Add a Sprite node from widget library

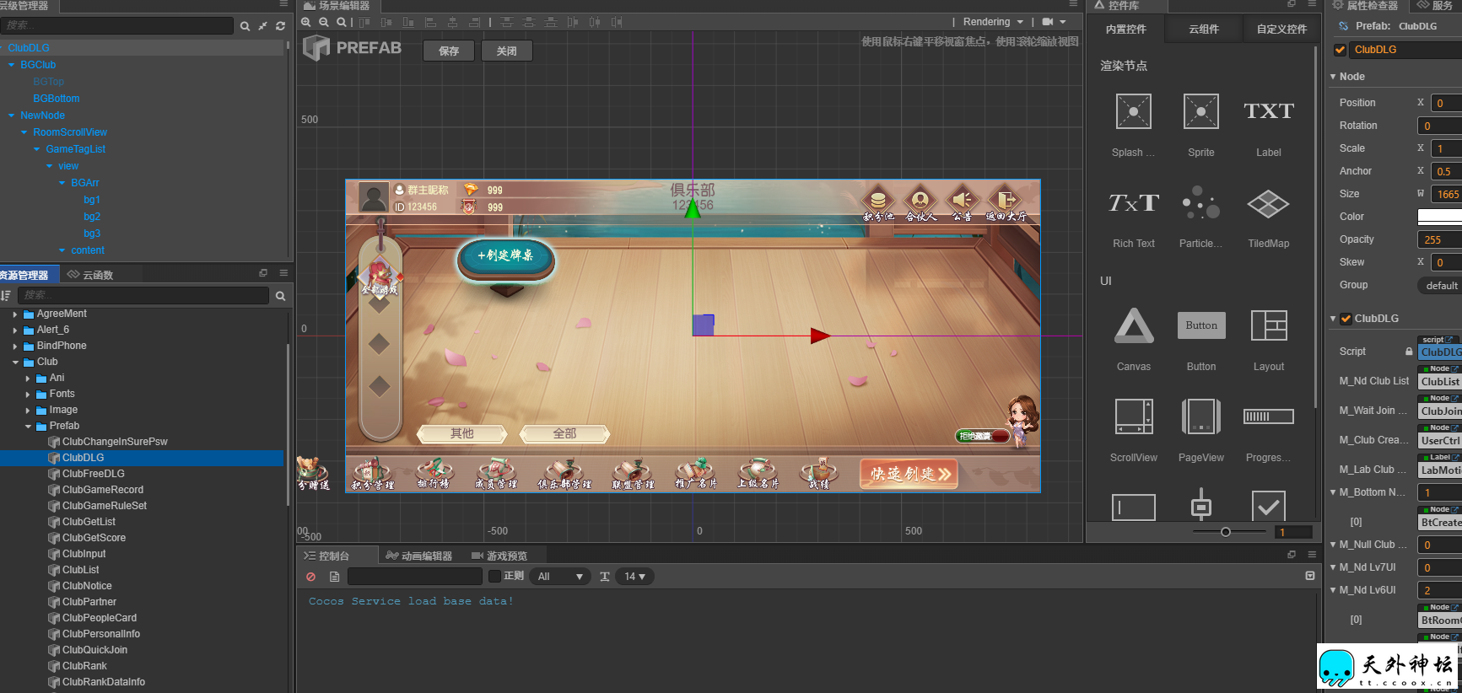coord(1201,111)
